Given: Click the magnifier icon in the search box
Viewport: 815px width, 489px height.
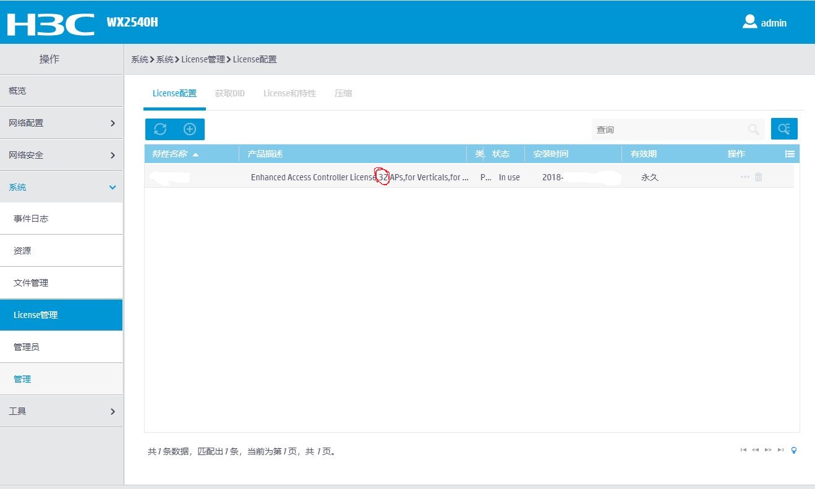Looking at the screenshot, I should [753, 130].
